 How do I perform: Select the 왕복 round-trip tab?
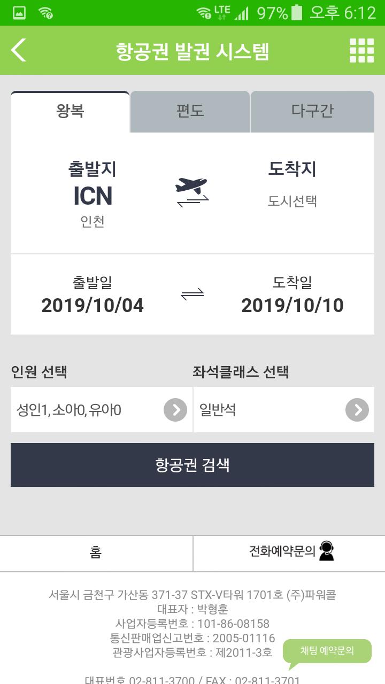pos(70,111)
